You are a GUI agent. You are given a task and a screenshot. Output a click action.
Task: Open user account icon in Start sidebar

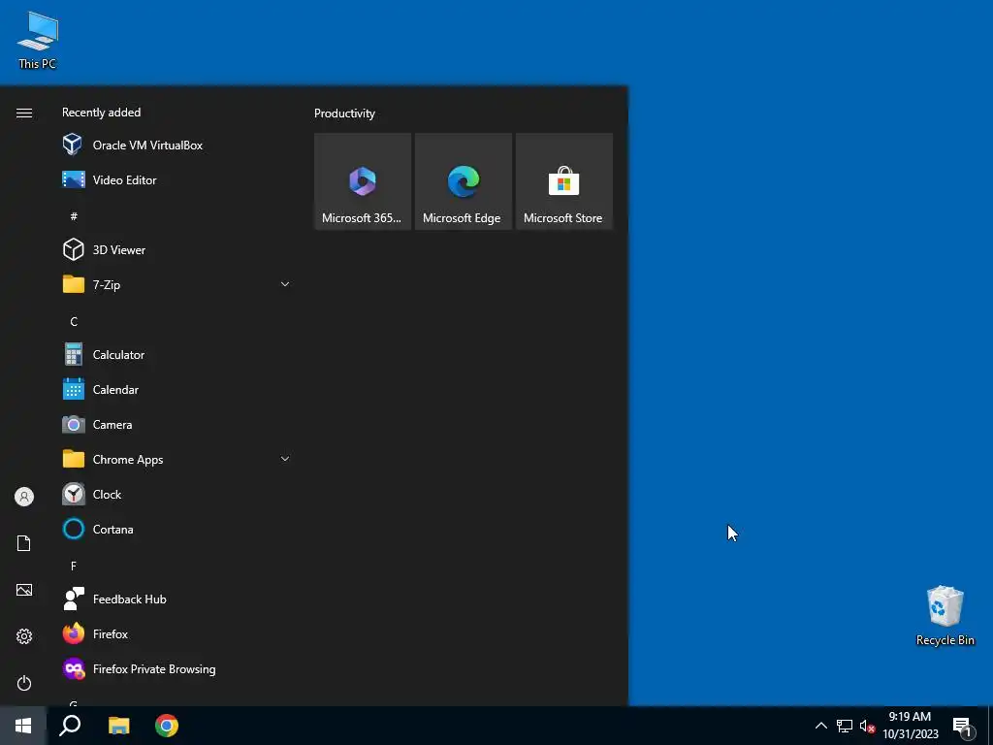[x=24, y=497]
